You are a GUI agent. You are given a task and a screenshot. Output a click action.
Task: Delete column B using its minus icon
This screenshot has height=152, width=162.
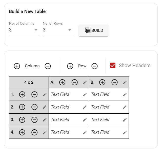click(114, 82)
